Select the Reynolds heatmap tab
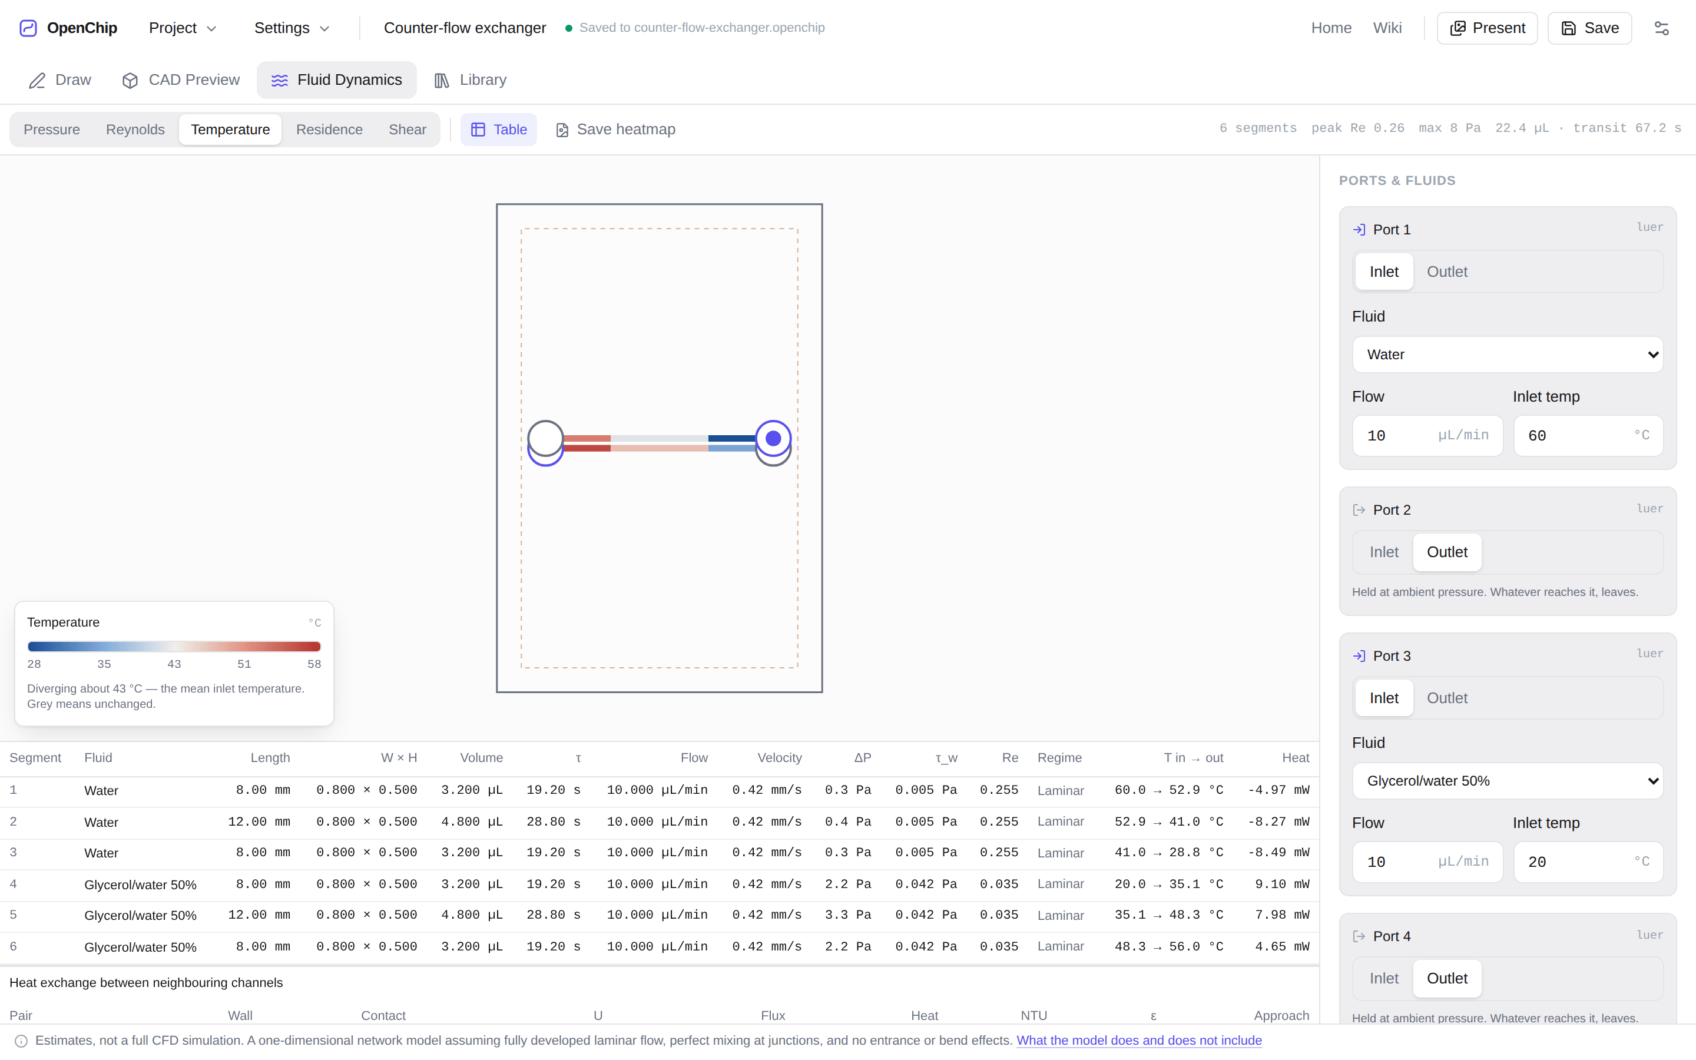The height and width of the screenshot is (1060, 1696). point(135,130)
